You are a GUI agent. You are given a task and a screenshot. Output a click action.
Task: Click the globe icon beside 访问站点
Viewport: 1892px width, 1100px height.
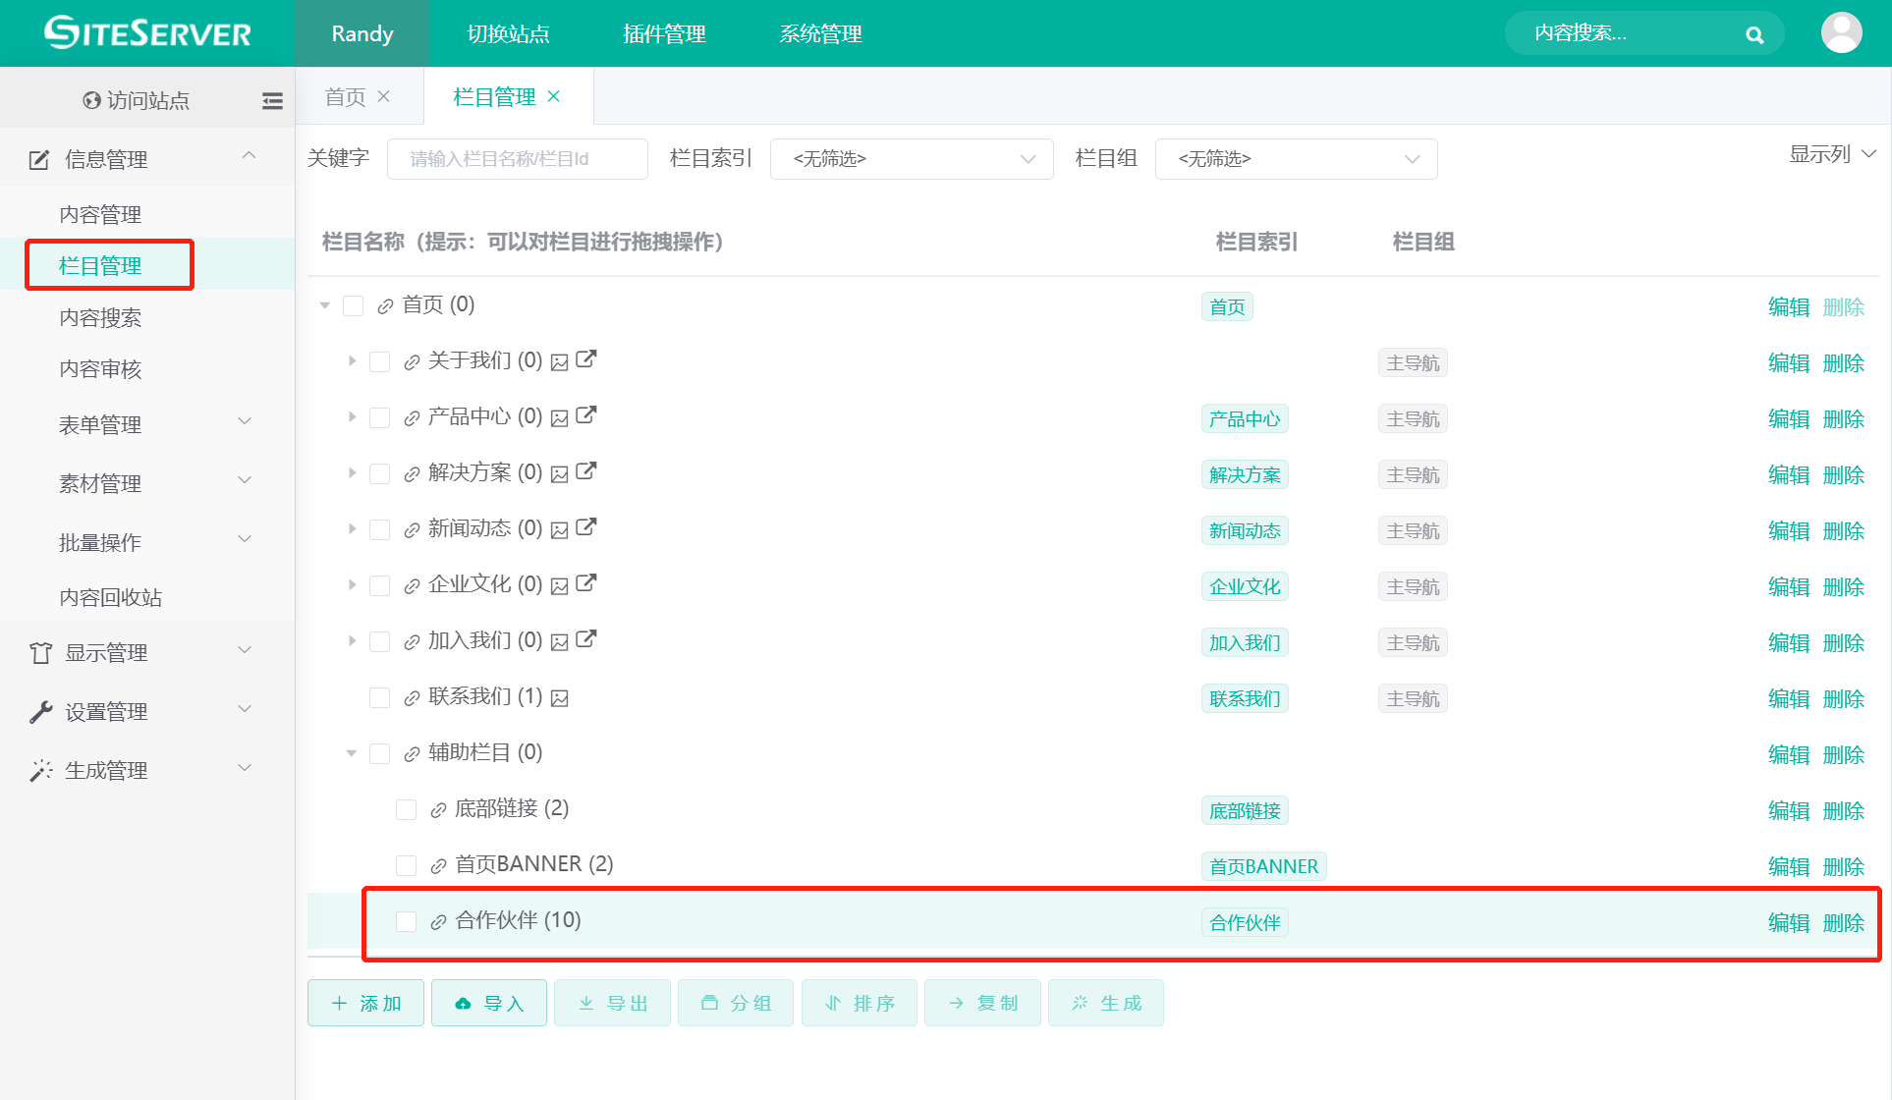click(91, 99)
